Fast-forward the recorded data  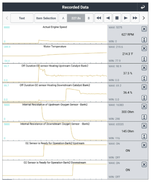tap(135, 18)
